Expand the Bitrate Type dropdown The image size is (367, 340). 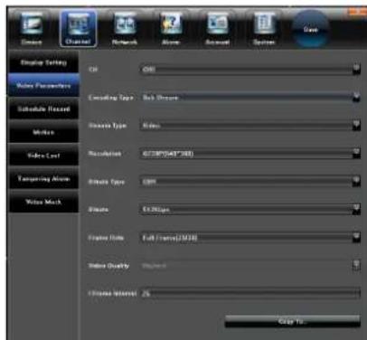(356, 182)
